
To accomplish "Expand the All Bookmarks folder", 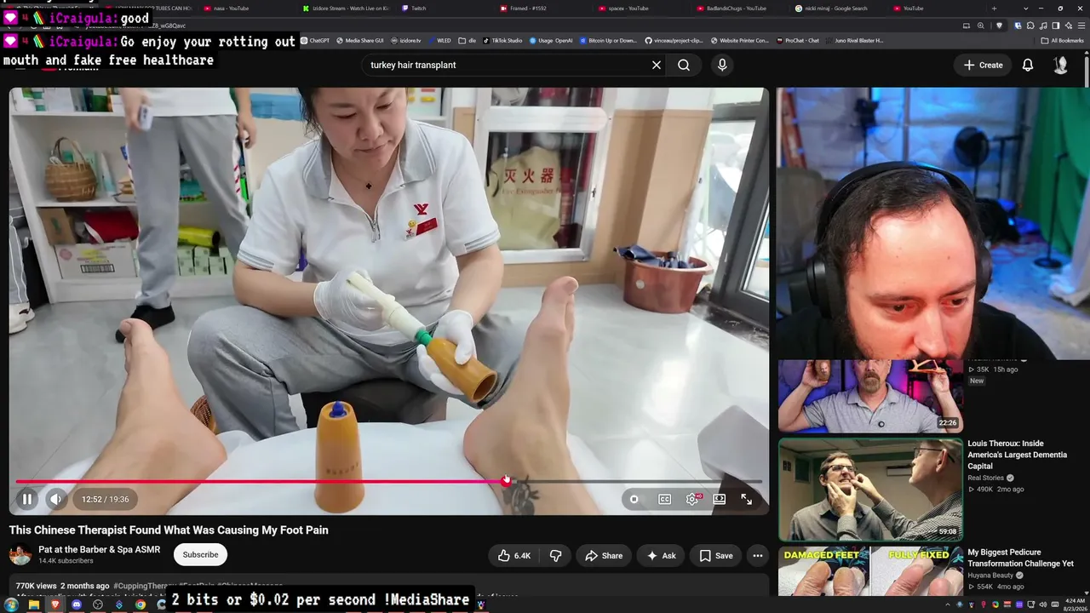I will coord(1062,40).
